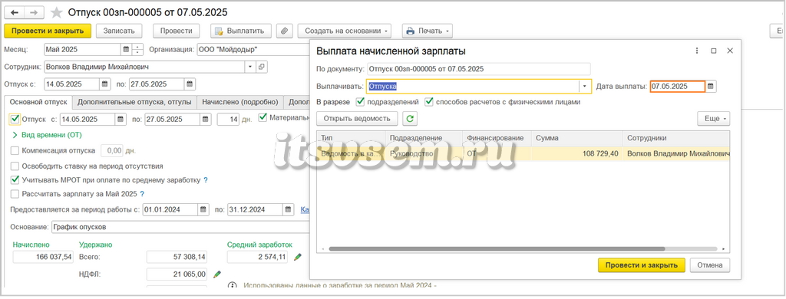Click the Дата выплаты input field
The height and width of the screenshot is (299, 786).
677,86
